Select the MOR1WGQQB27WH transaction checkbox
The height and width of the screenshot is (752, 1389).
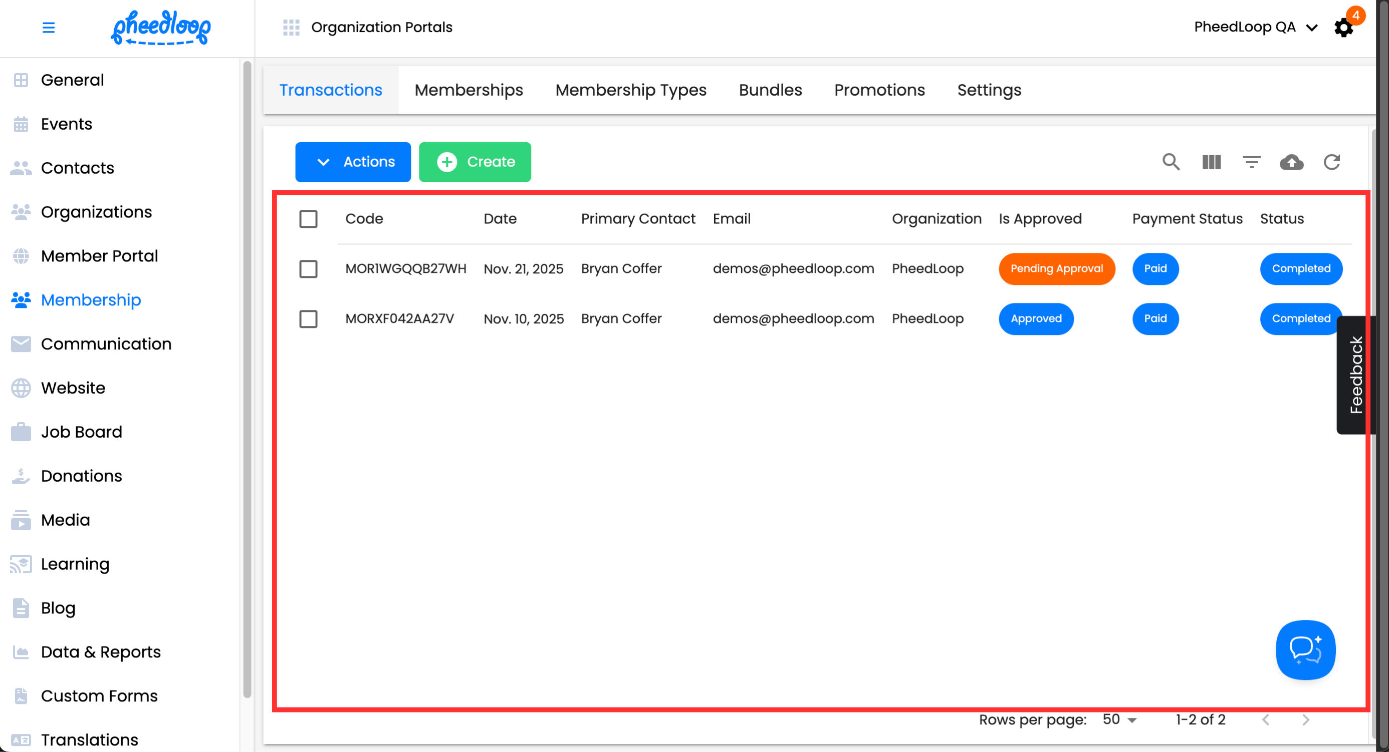(x=309, y=269)
